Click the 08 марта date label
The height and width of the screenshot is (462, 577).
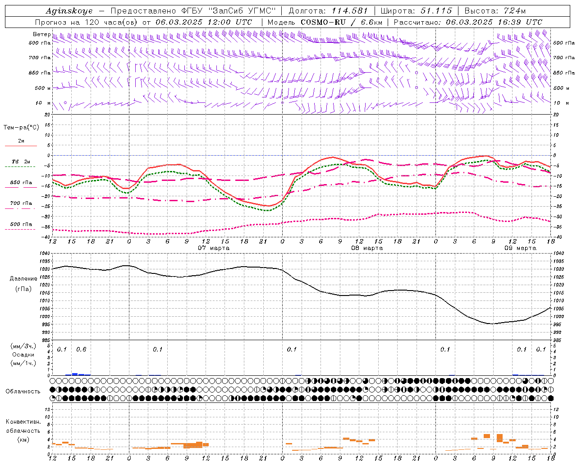[x=367, y=248]
